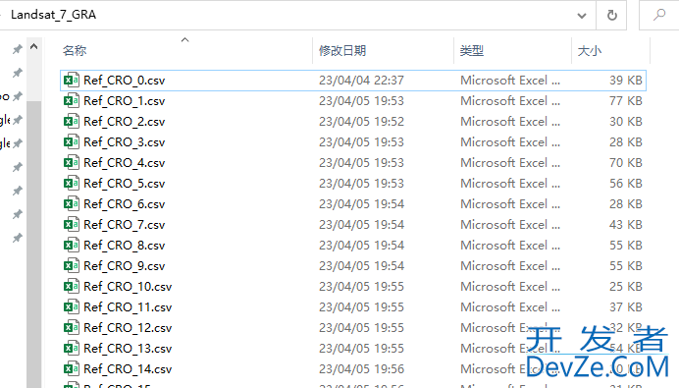Image resolution: width=679 pixels, height=388 pixels.
Task: Click size 56 KB of Ref_CRO_5.csv
Action: point(626,184)
